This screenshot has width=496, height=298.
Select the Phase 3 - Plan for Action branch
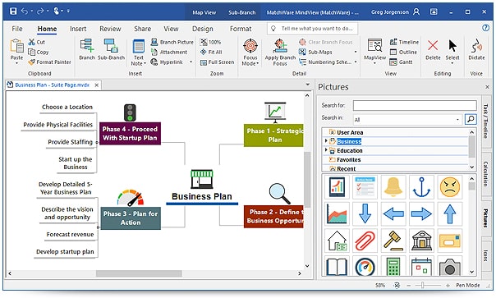tap(131, 218)
